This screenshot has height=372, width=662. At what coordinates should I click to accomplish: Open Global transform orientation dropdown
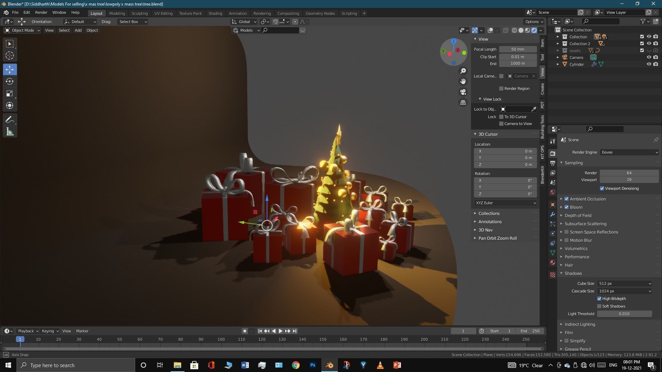244,22
